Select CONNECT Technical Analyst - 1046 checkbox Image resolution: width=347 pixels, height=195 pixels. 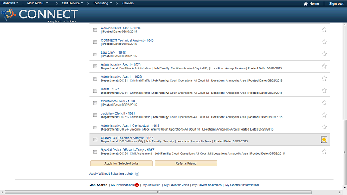(95, 42)
